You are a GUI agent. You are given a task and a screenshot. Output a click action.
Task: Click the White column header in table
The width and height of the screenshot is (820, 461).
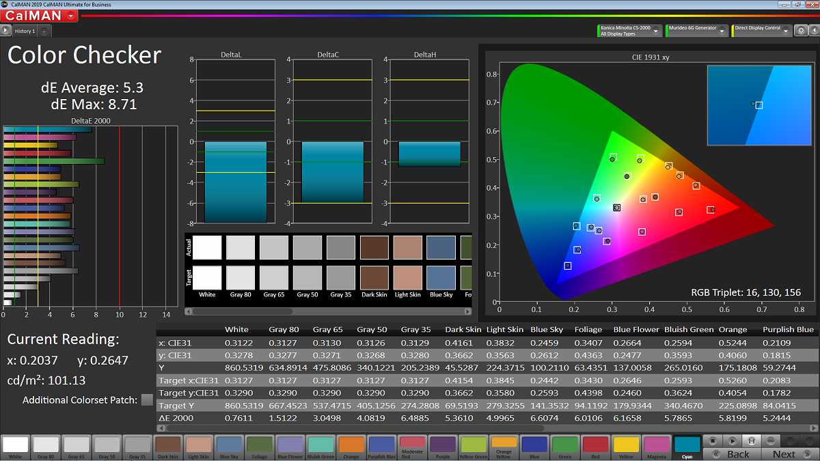[236, 329]
